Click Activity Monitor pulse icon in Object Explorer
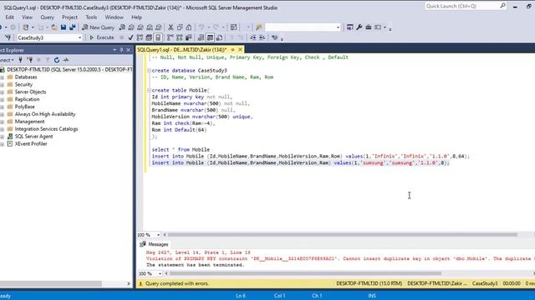Viewport: 535px width, 300px height. pyautogui.click(x=66, y=60)
